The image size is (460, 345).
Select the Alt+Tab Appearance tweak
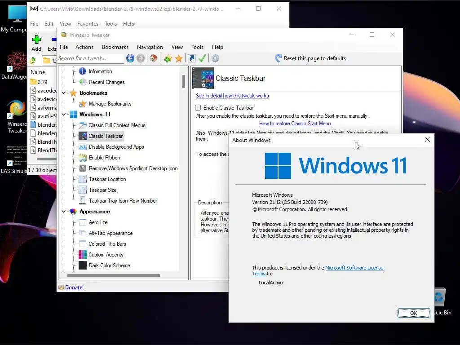(111, 233)
